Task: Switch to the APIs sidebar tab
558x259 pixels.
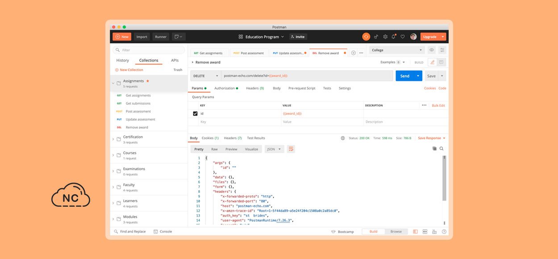Action: pos(175,60)
